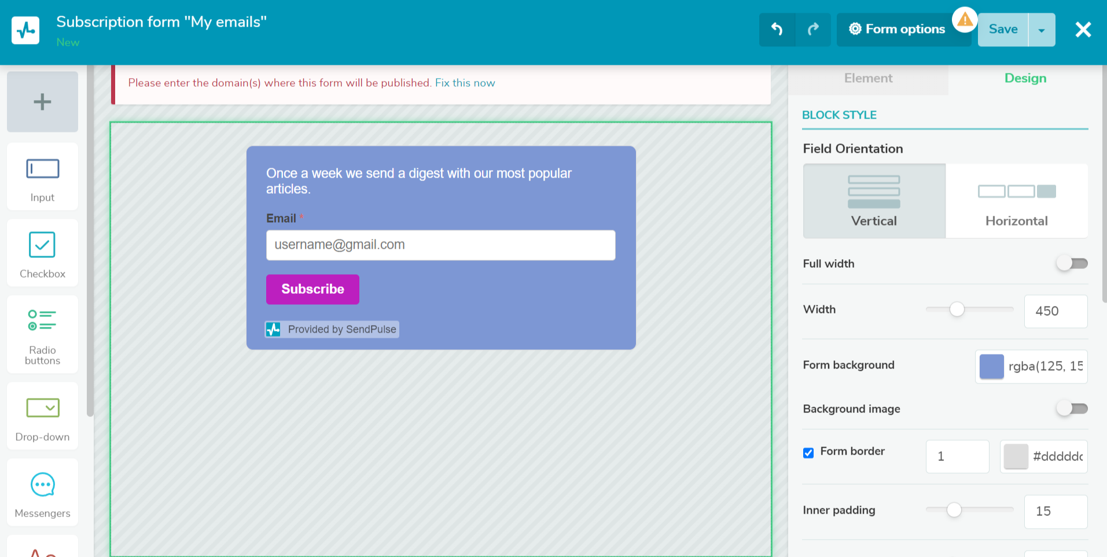Toggle the Background image switch
Viewport: 1107px width, 557px height.
(x=1072, y=409)
